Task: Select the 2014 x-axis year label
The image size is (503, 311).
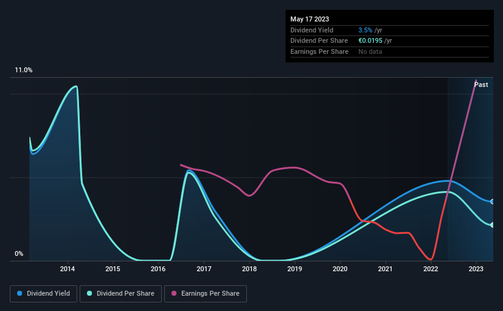Action: (67, 269)
